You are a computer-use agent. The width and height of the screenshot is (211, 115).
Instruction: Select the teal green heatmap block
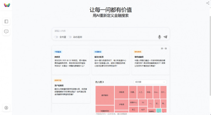click(x=159, y=111)
